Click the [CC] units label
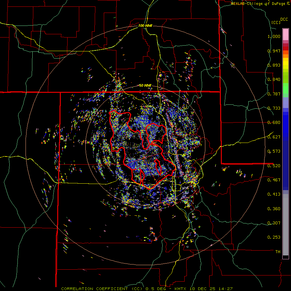The image size is (291, 291). pyautogui.click(x=276, y=22)
